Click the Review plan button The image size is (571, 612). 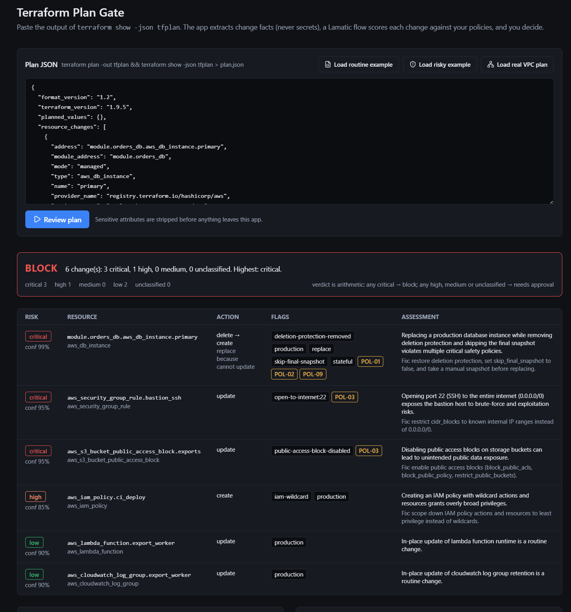tap(57, 220)
